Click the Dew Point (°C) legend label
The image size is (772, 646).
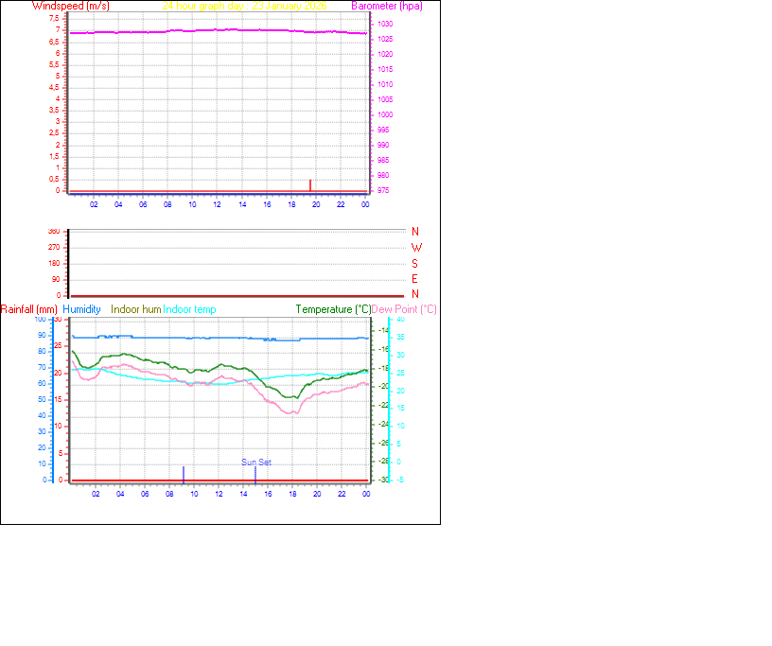point(402,309)
